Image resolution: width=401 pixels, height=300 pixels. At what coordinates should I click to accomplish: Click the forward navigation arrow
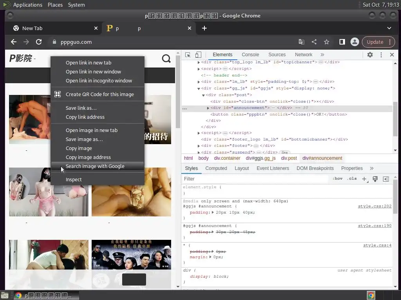(26, 42)
